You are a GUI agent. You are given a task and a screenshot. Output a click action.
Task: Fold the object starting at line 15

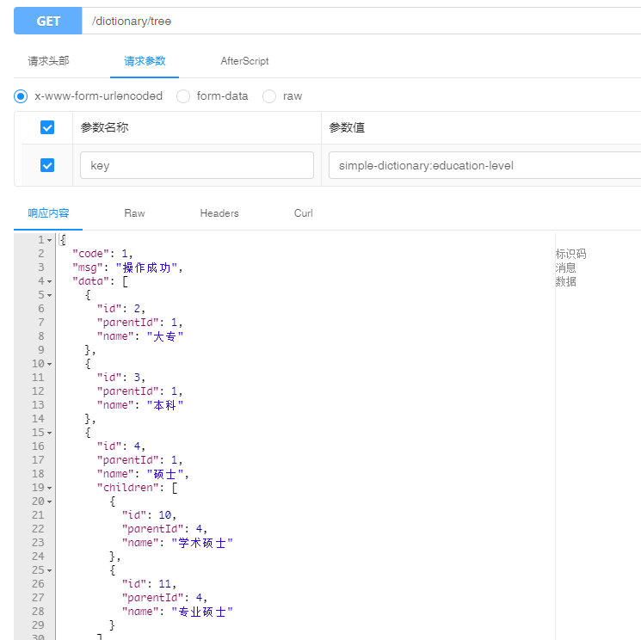pyautogui.click(x=49, y=433)
